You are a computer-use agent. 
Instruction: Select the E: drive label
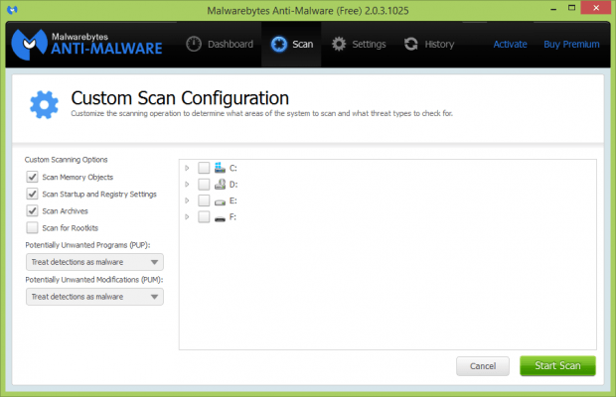(x=232, y=200)
